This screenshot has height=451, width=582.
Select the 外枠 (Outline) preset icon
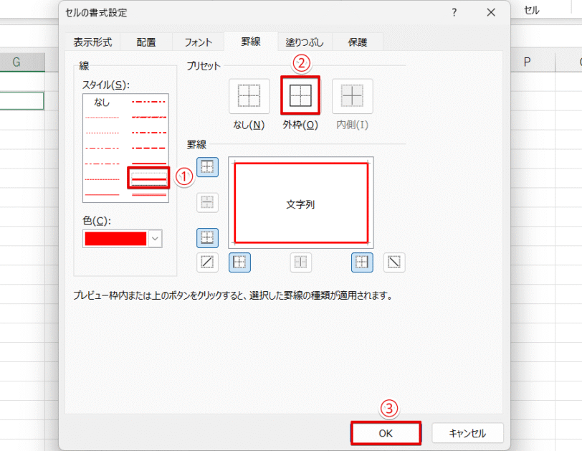(300, 95)
